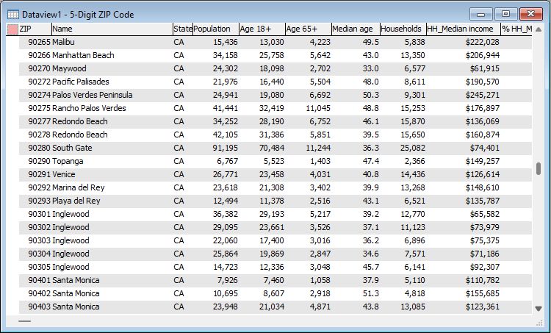Select the Population column header
Viewport: 551px width, 333px height.
click(x=216, y=29)
